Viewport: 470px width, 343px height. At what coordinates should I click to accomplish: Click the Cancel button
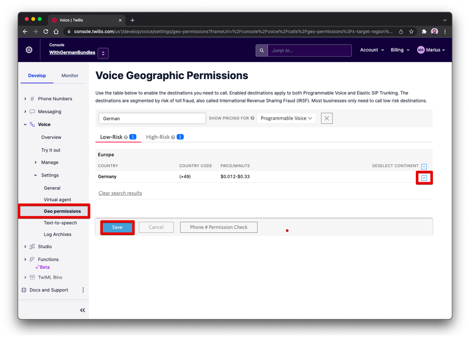click(x=156, y=227)
